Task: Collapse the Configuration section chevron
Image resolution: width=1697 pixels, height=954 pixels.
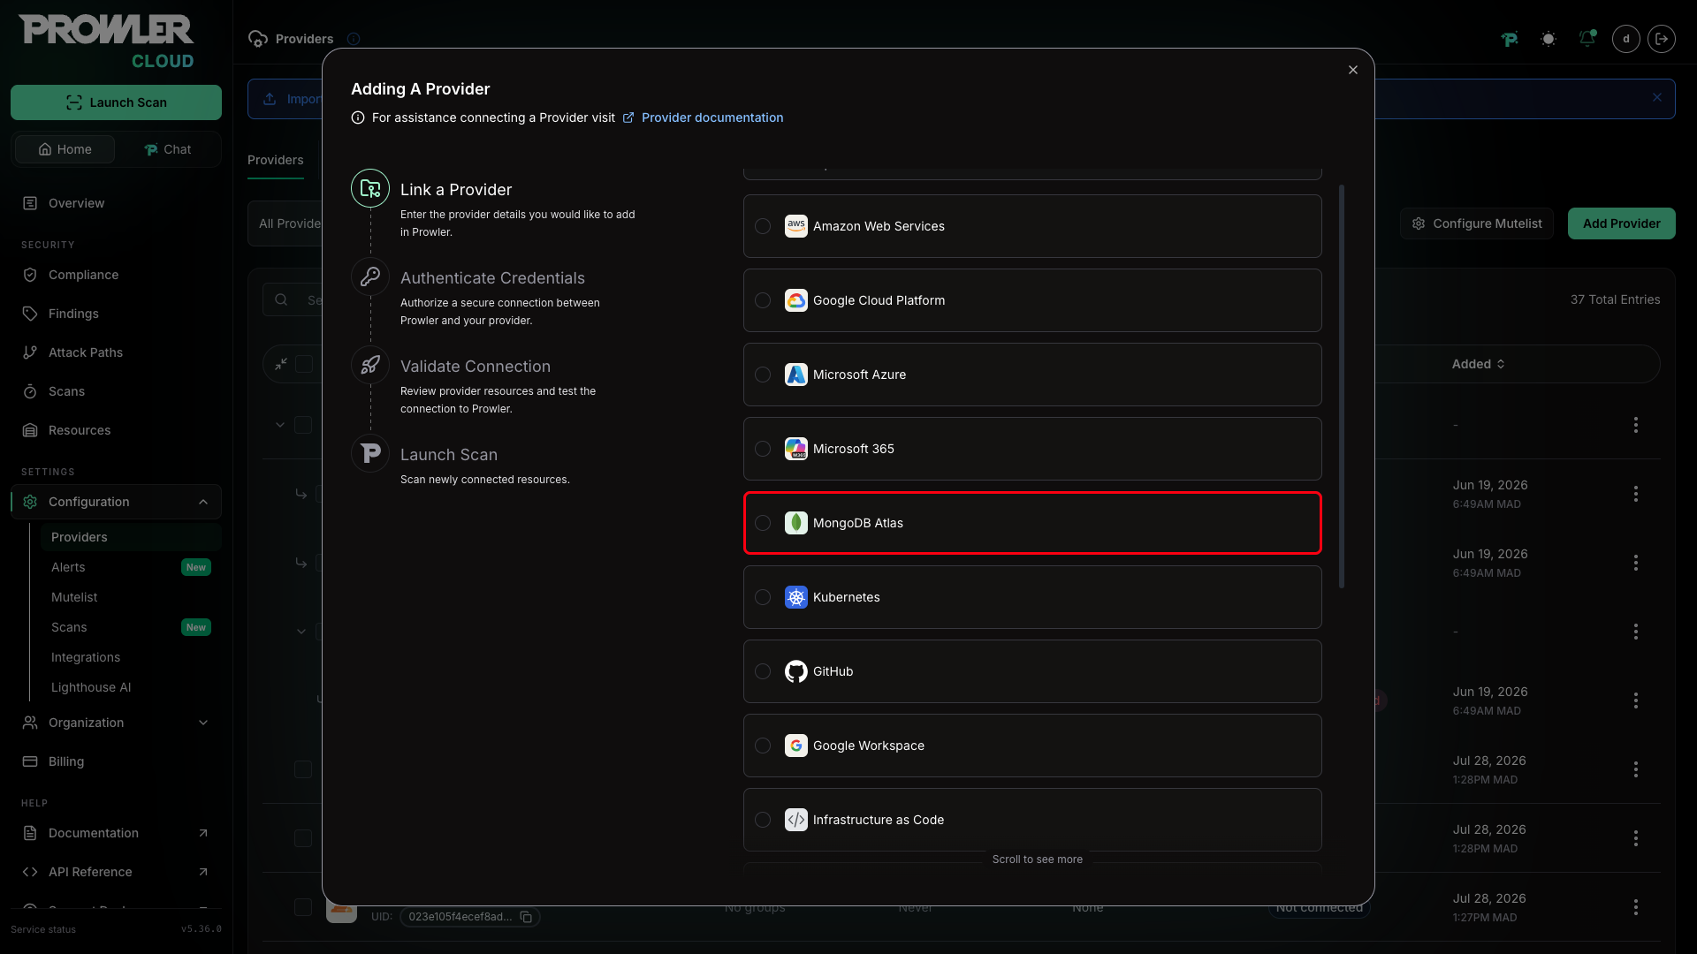Action: (203, 502)
